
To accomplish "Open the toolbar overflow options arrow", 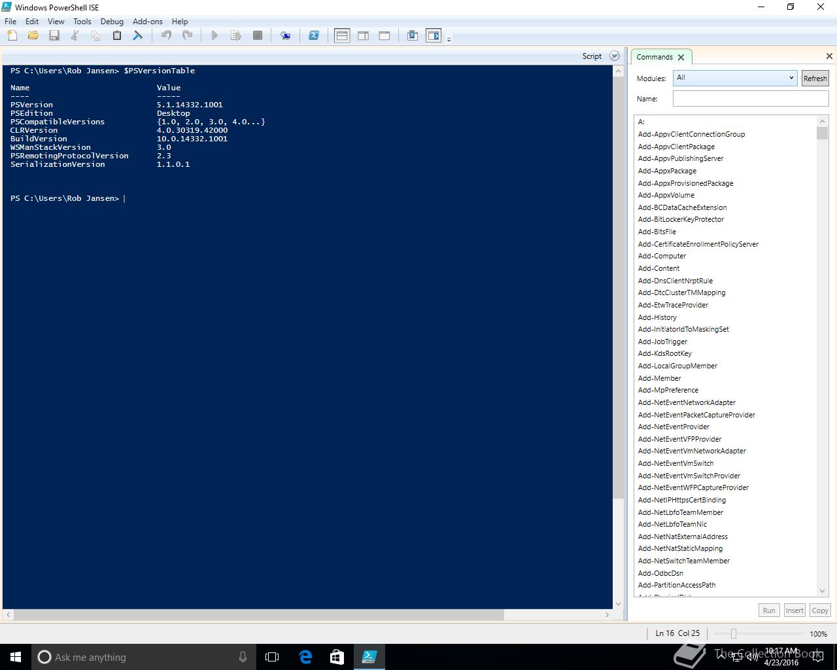I will tap(449, 40).
